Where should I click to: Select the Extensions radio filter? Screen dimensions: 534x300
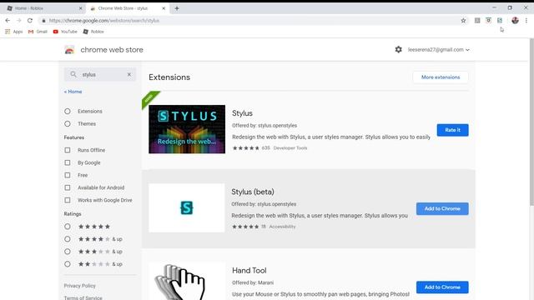coord(68,111)
